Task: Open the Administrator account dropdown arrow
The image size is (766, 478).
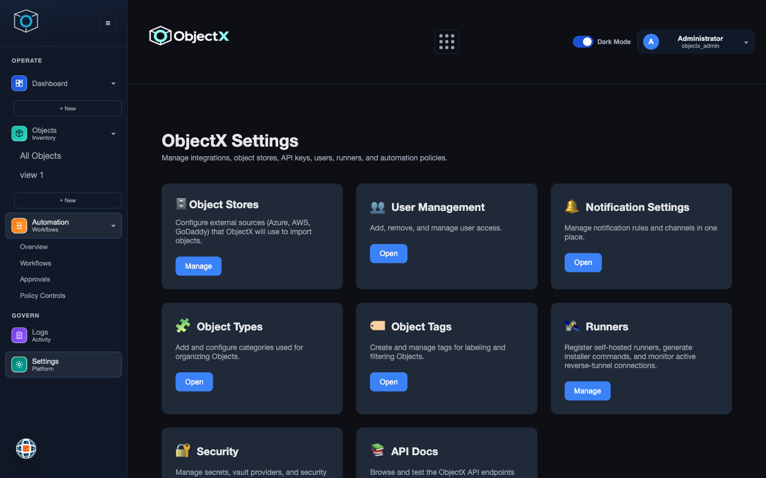Action: (746, 42)
